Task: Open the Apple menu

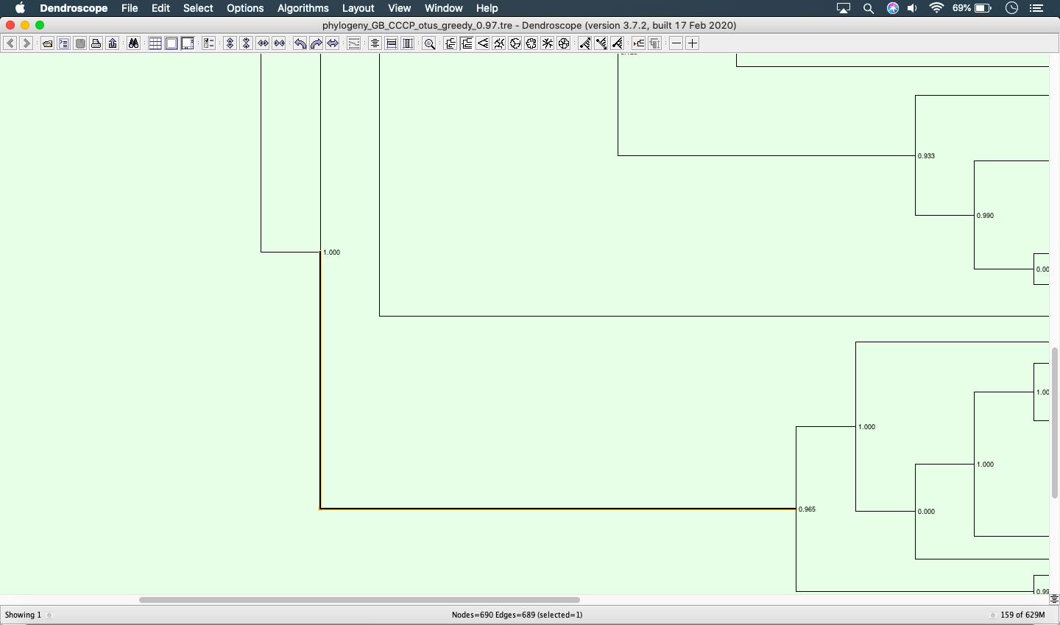Action: point(20,8)
